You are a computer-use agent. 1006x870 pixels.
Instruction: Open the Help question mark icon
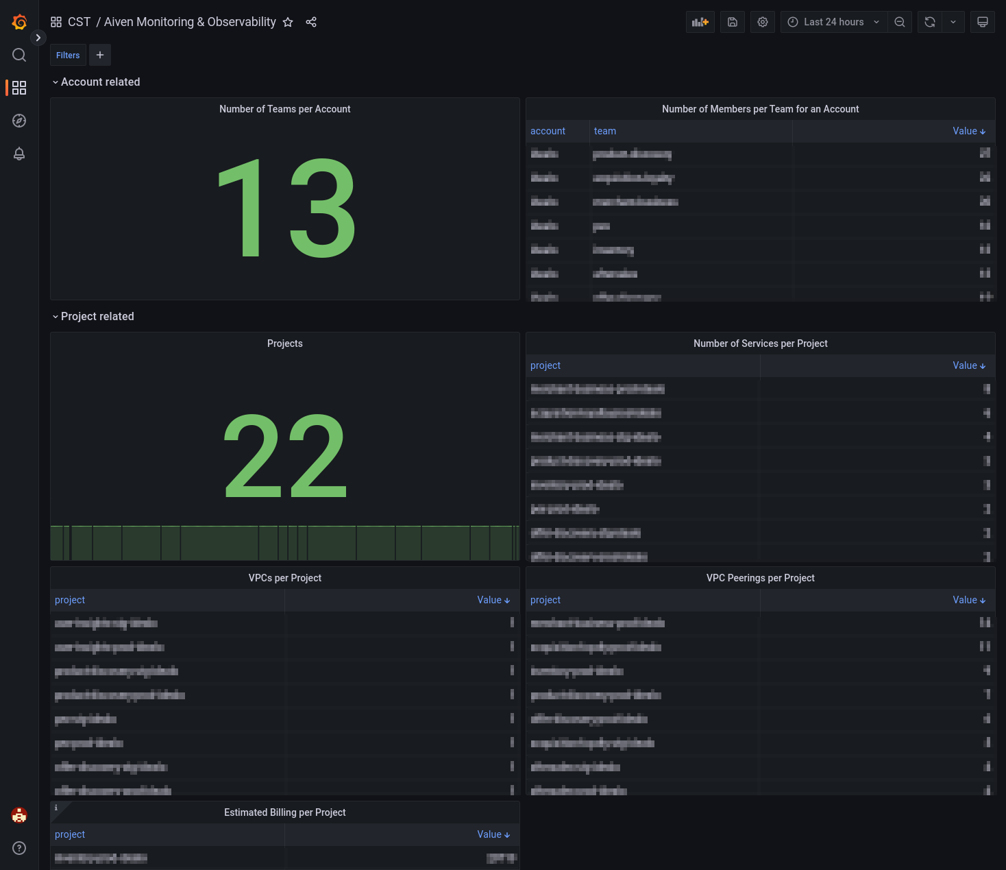coord(19,848)
